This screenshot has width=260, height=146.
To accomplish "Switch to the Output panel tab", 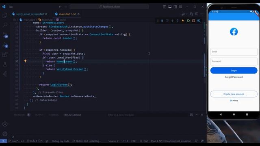I will point(39,115).
